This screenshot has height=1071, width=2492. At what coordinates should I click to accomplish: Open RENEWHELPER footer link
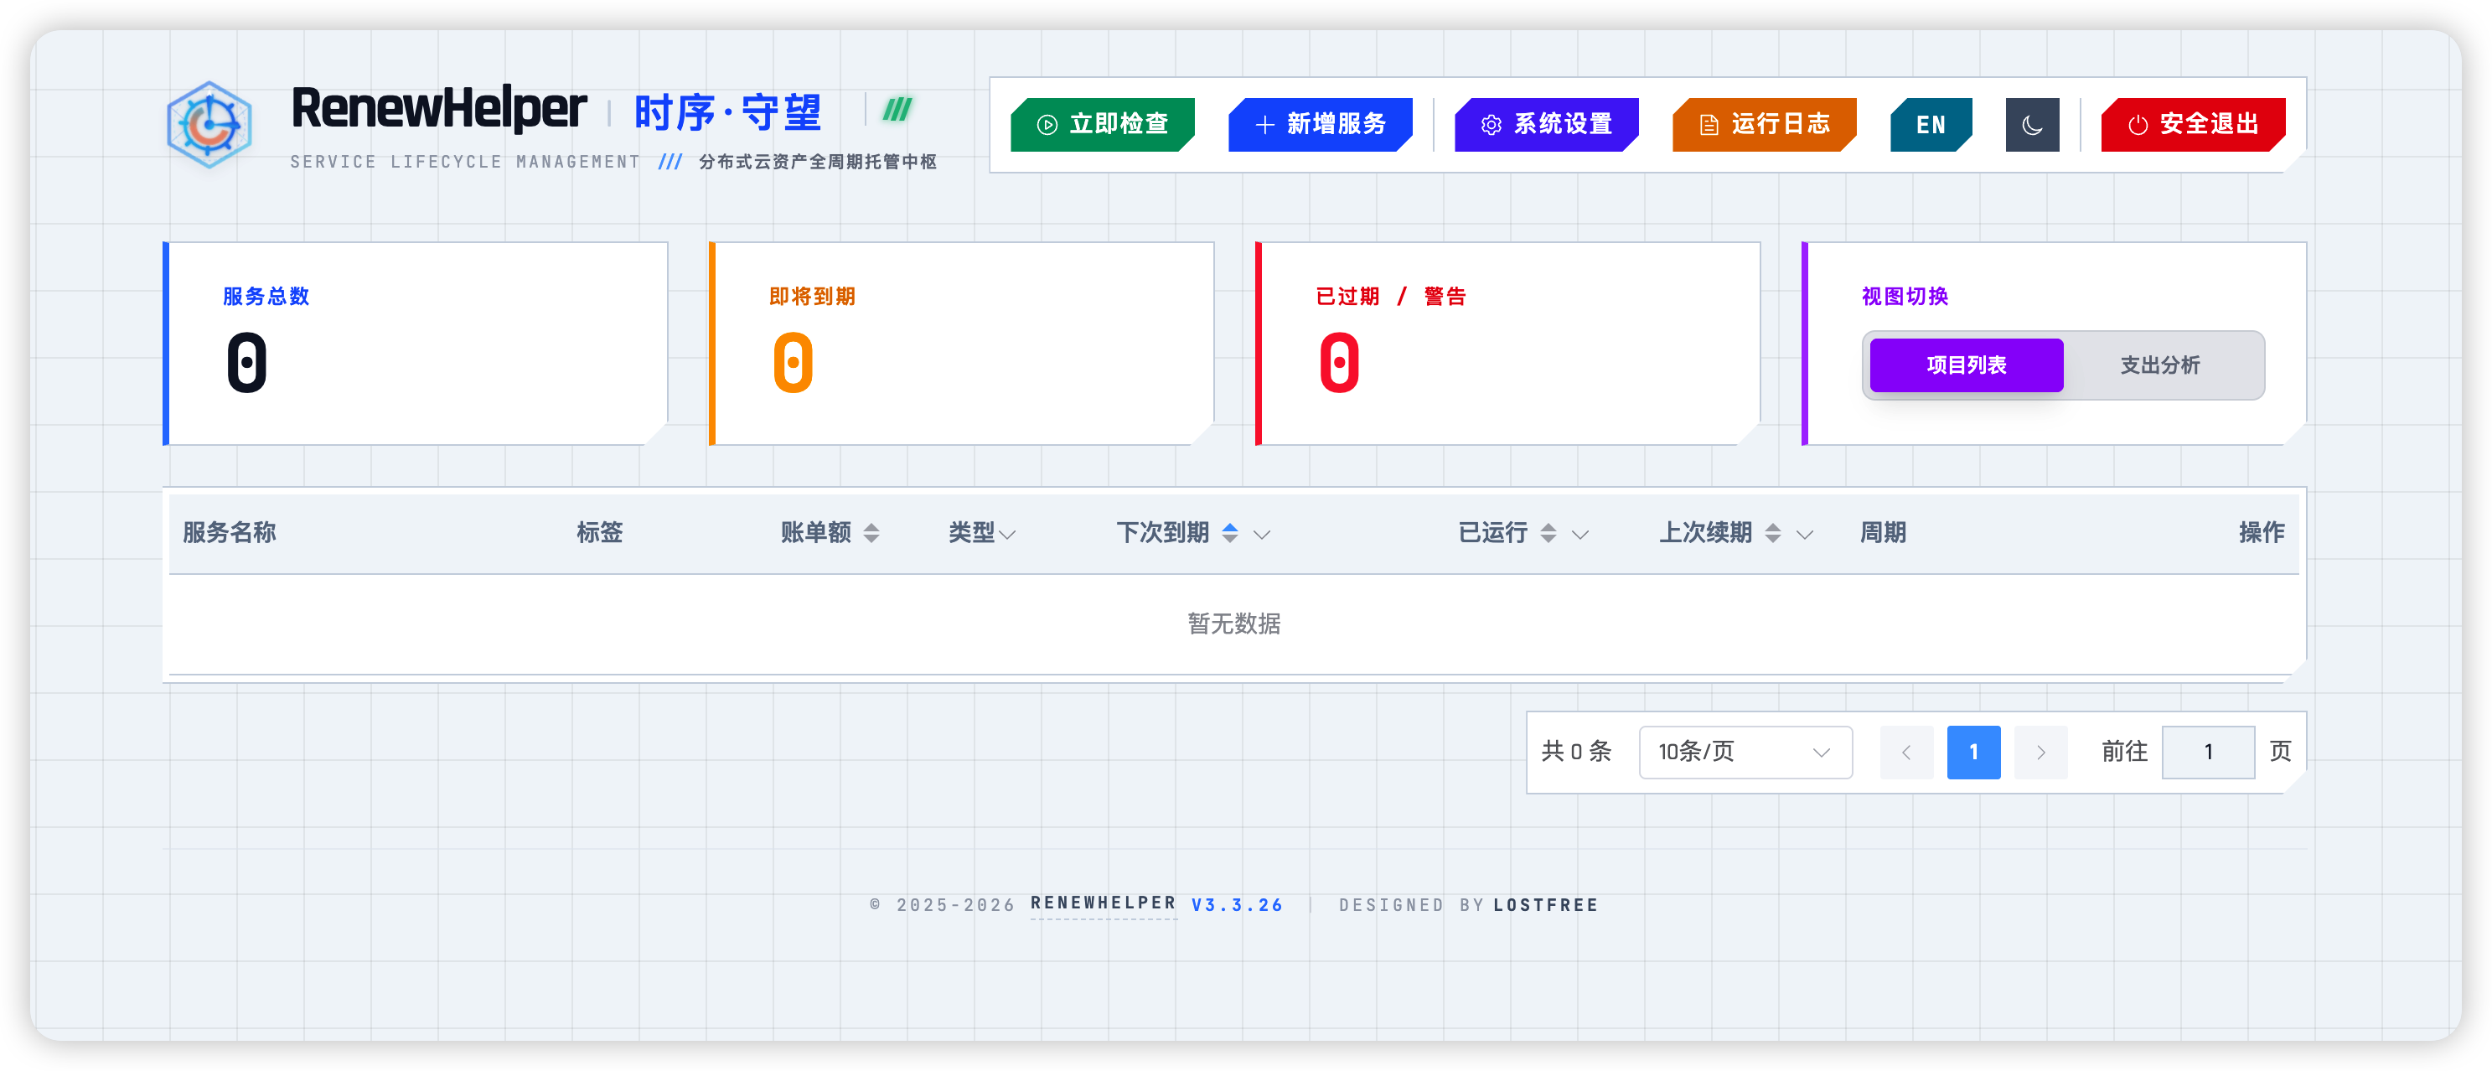[x=1103, y=903]
